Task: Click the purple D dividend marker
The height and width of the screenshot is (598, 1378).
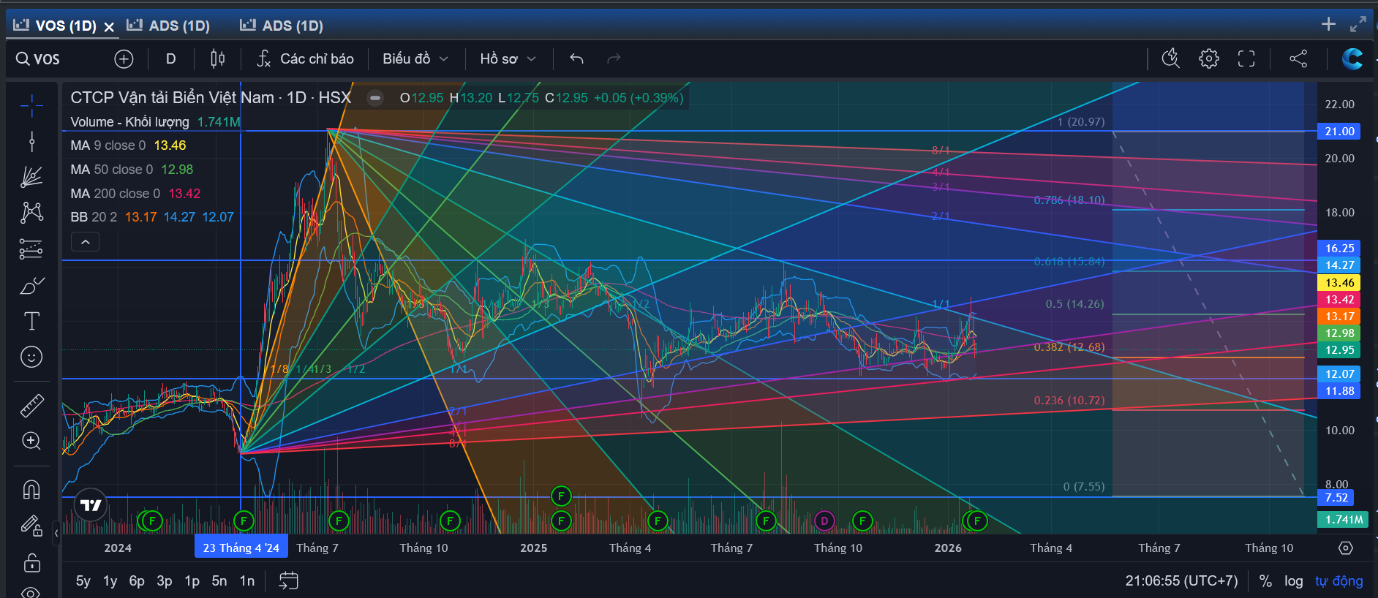Action: tap(824, 521)
